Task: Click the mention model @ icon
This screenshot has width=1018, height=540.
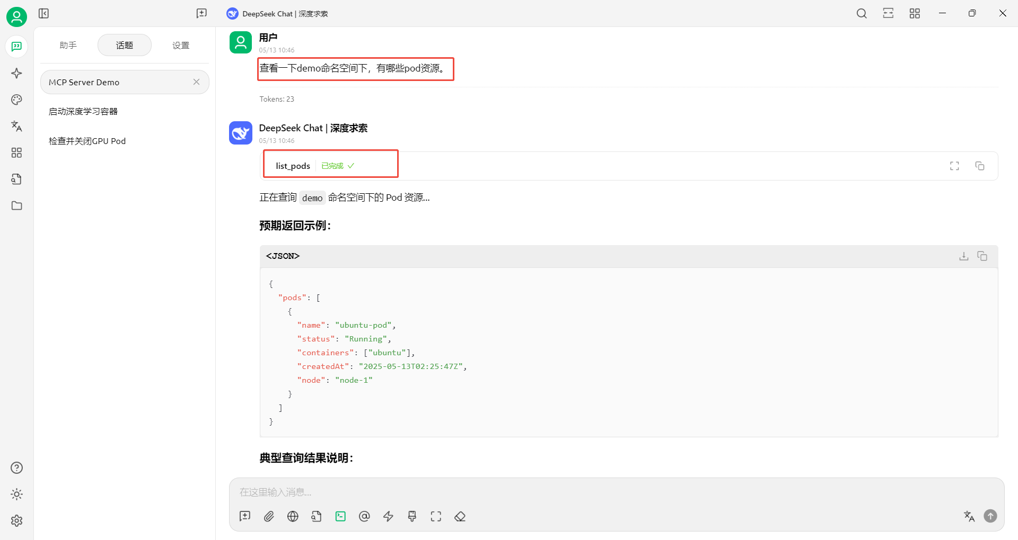Action: (364, 516)
